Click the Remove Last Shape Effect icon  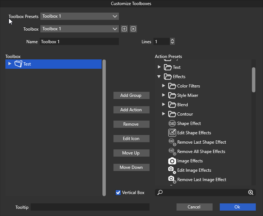click(x=172, y=142)
